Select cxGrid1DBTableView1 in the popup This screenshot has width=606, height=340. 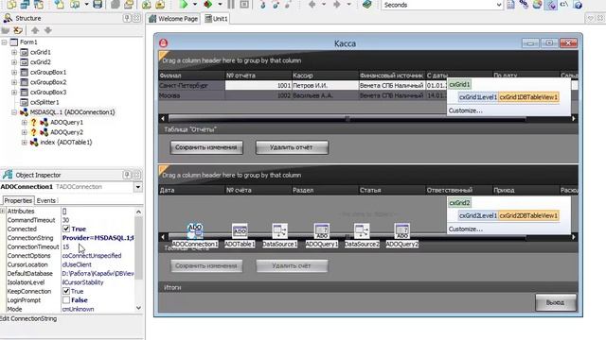(528, 97)
